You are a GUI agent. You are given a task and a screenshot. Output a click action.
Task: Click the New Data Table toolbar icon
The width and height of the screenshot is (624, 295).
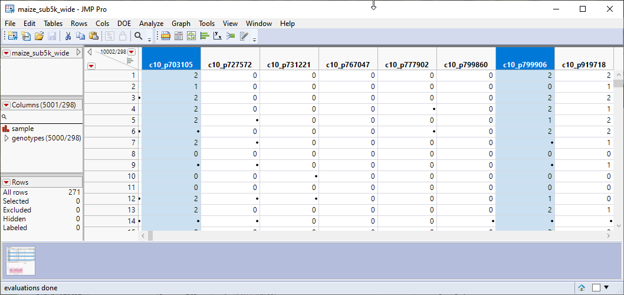(x=12, y=36)
